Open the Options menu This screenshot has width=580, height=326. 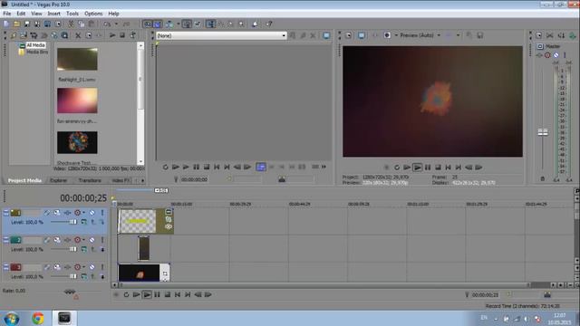(x=93, y=14)
